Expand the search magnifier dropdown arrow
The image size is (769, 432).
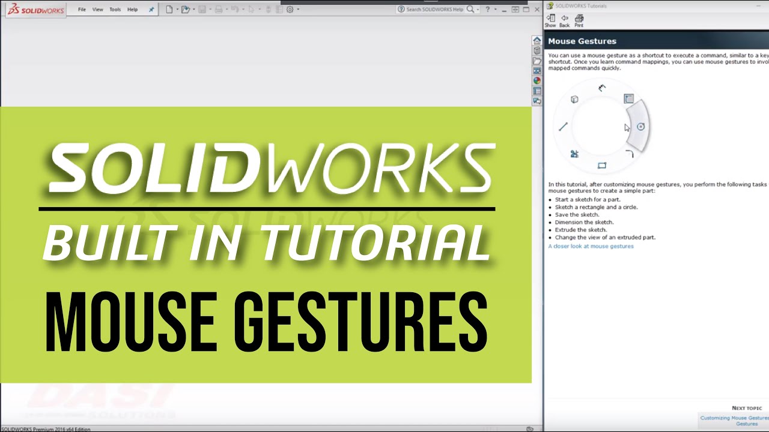point(478,10)
